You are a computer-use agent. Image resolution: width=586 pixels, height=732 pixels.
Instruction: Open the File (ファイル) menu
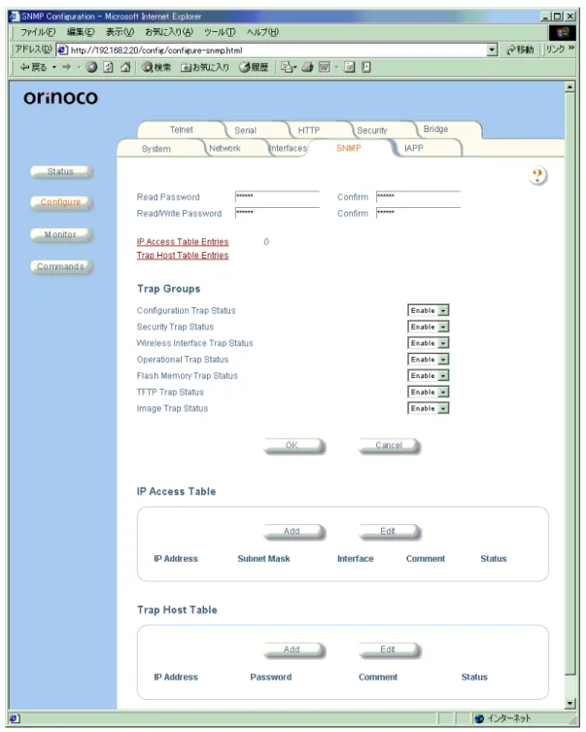[x=37, y=32]
